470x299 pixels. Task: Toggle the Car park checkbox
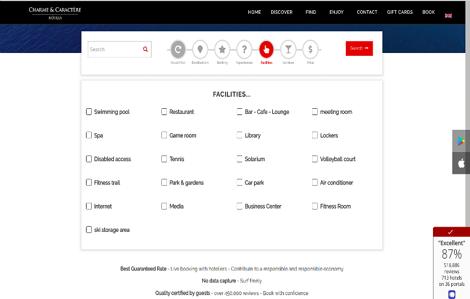tap(240, 183)
